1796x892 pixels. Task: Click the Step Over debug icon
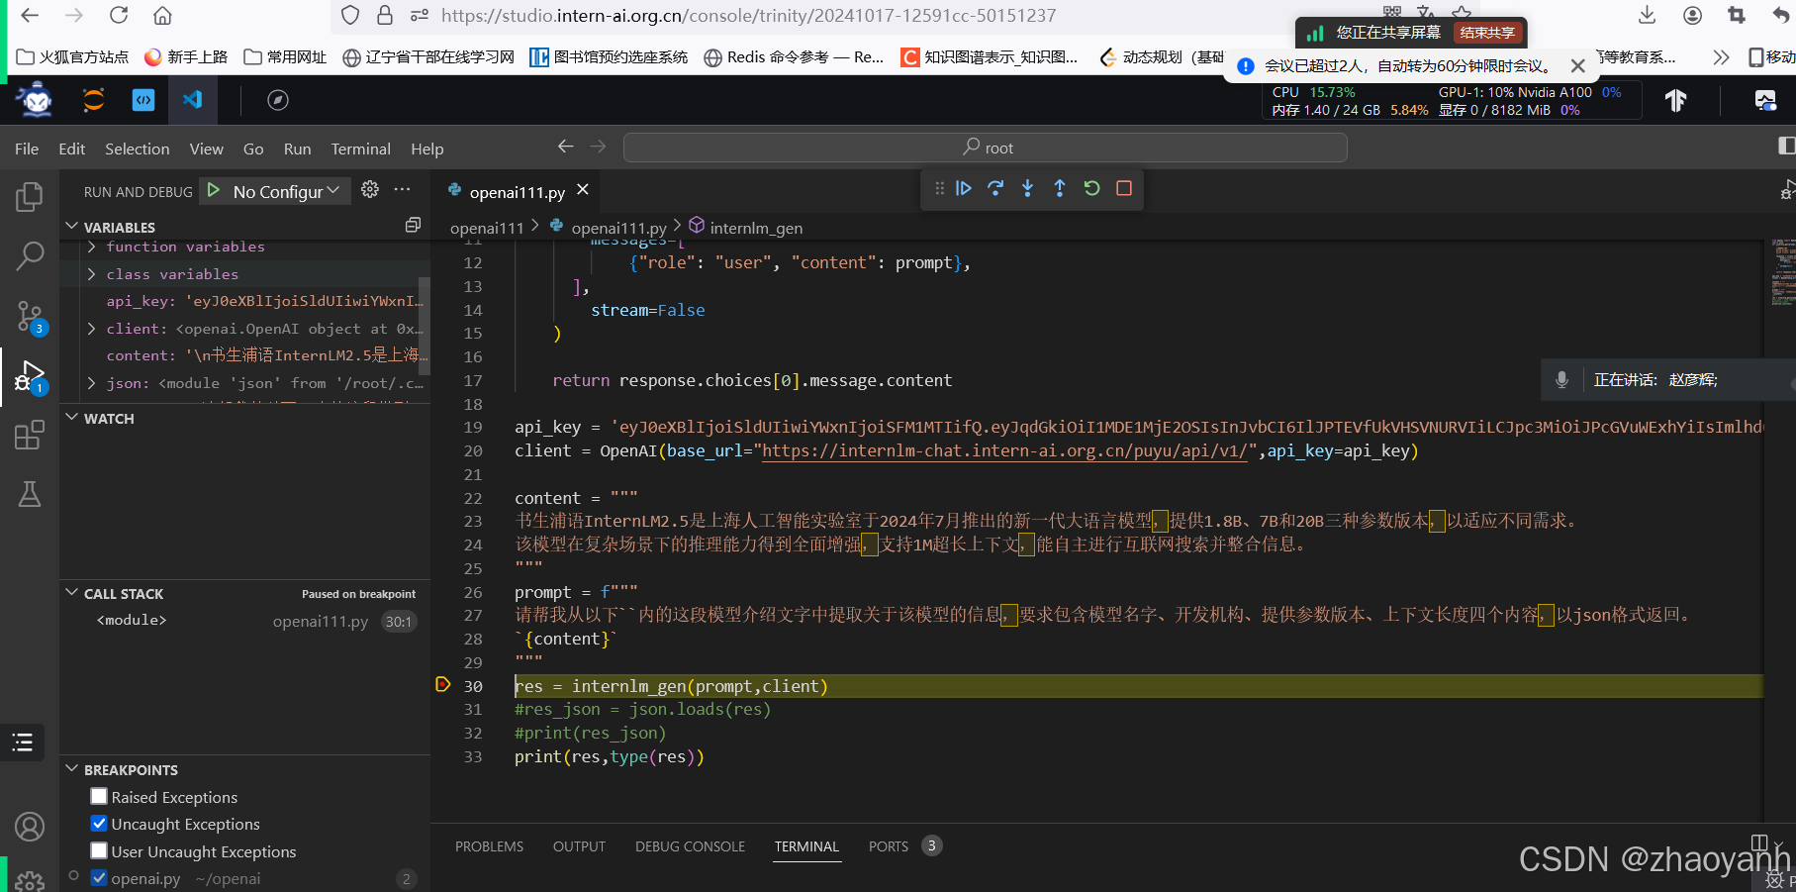pos(995,188)
